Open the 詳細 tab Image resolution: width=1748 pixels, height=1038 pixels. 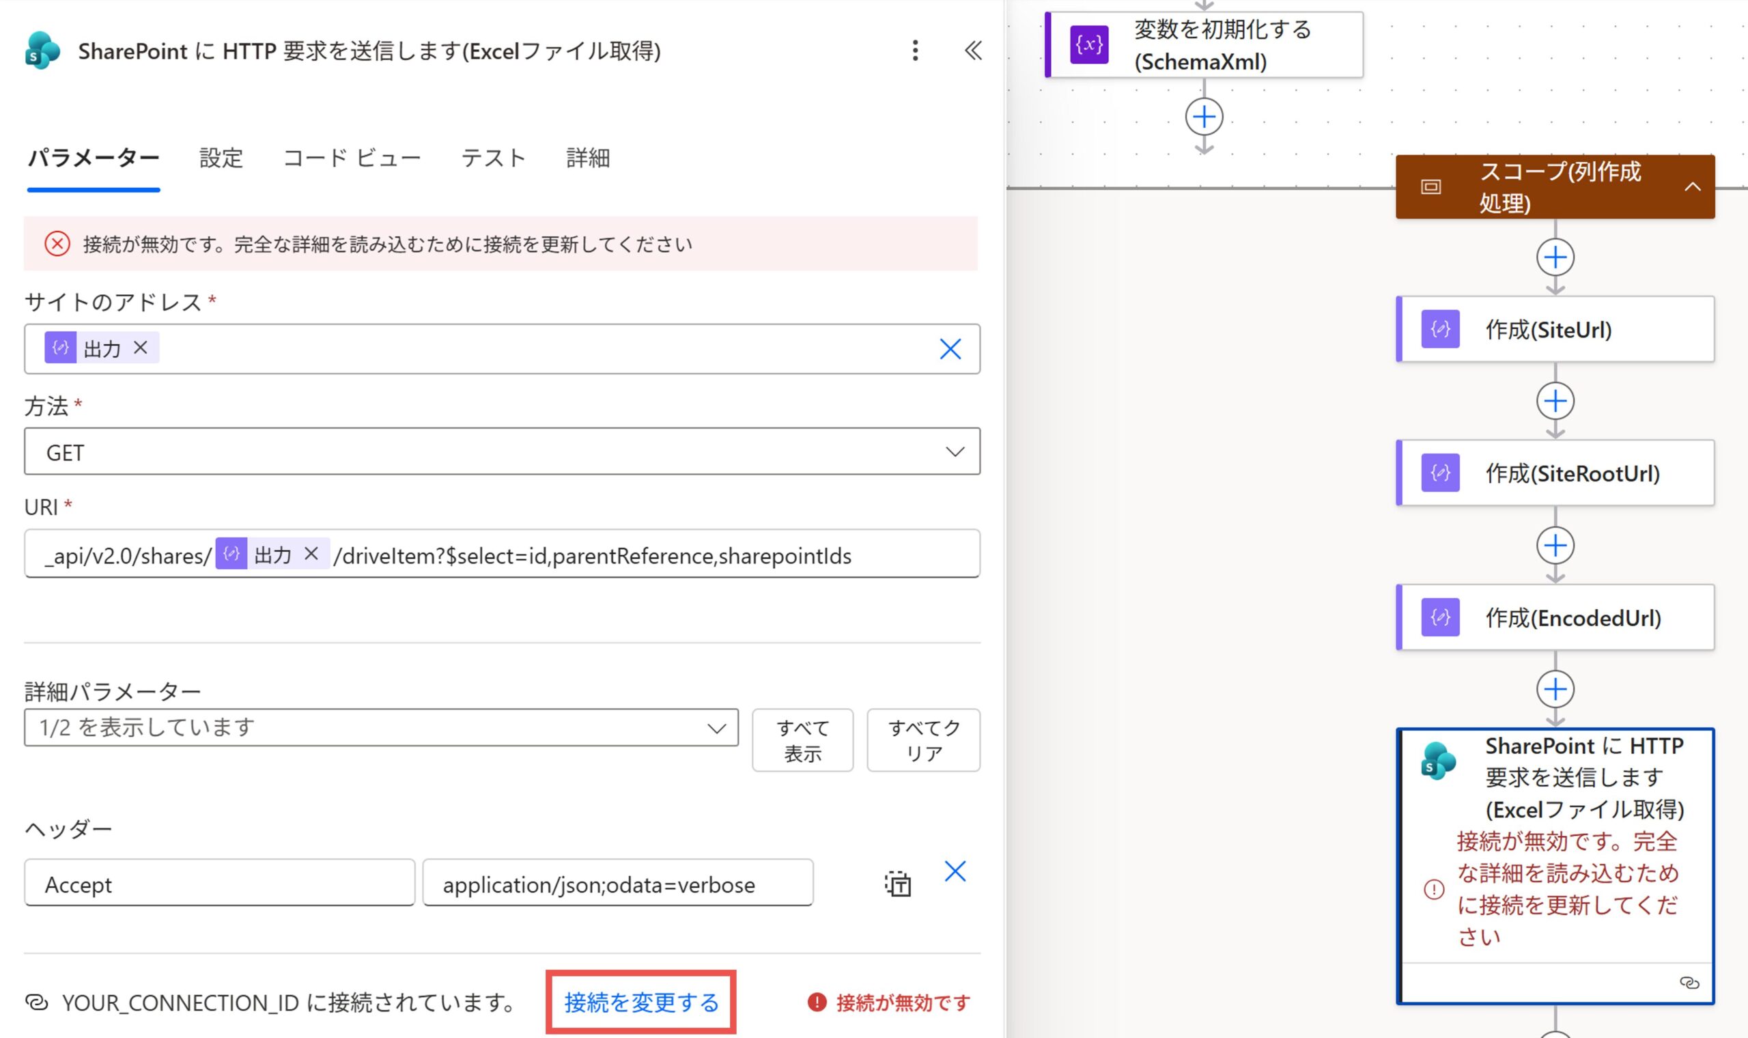pos(588,158)
